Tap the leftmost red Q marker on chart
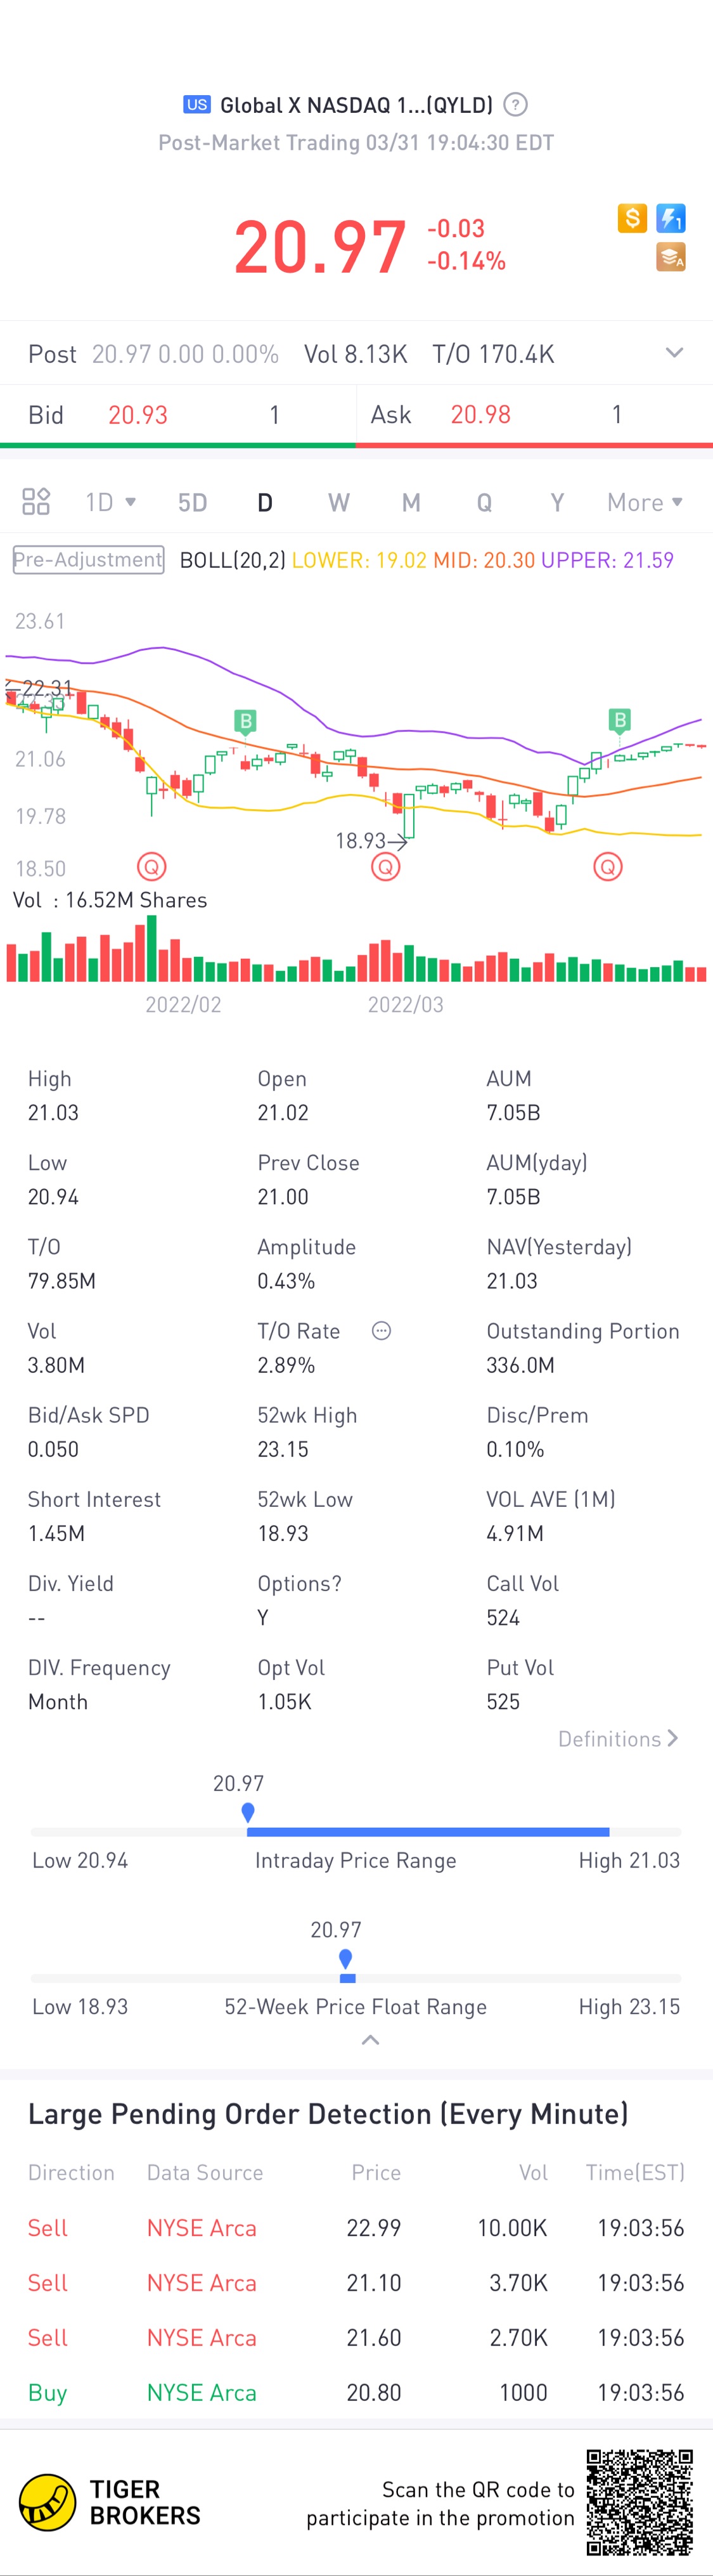 (151, 866)
